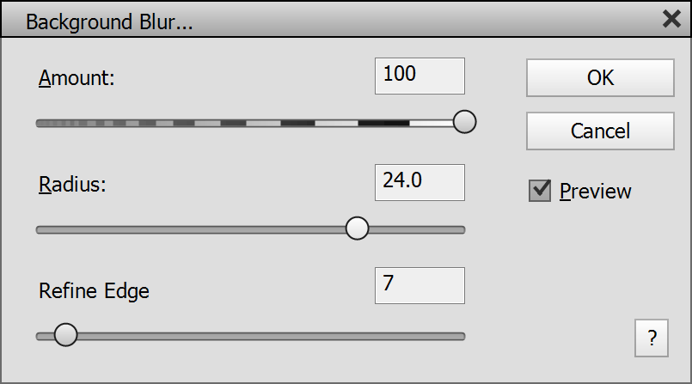Uncheck the Preview checkbox
This screenshot has width=692, height=384.
click(540, 191)
